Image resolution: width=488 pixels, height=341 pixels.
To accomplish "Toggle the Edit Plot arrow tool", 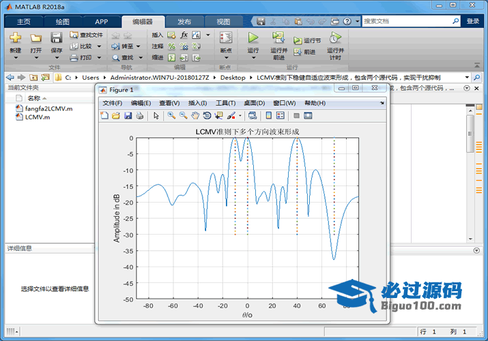I will point(156,116).
